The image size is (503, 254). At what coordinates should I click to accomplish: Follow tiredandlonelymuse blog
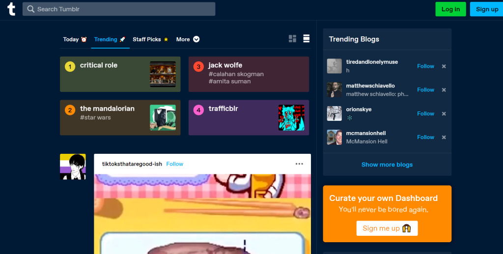[x=425, y=66]
